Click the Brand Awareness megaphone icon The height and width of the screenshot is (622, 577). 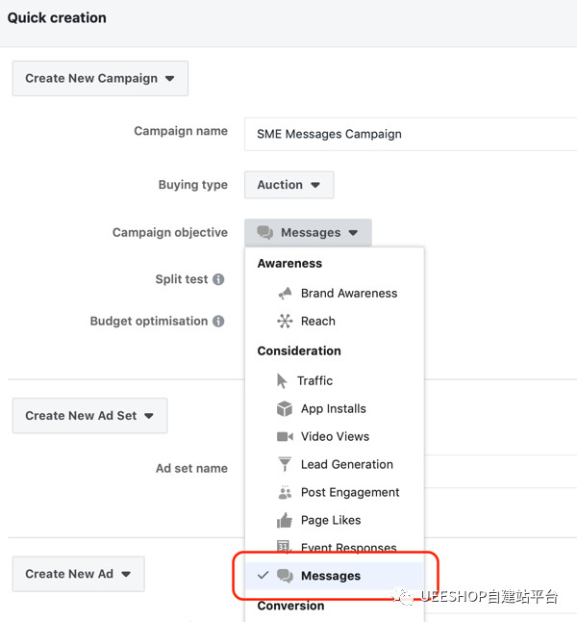pos(285,294)
